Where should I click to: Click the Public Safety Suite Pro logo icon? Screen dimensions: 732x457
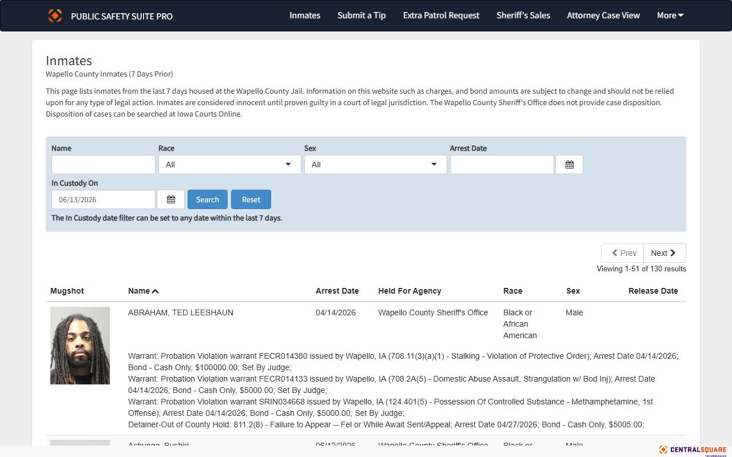(55, 15)
